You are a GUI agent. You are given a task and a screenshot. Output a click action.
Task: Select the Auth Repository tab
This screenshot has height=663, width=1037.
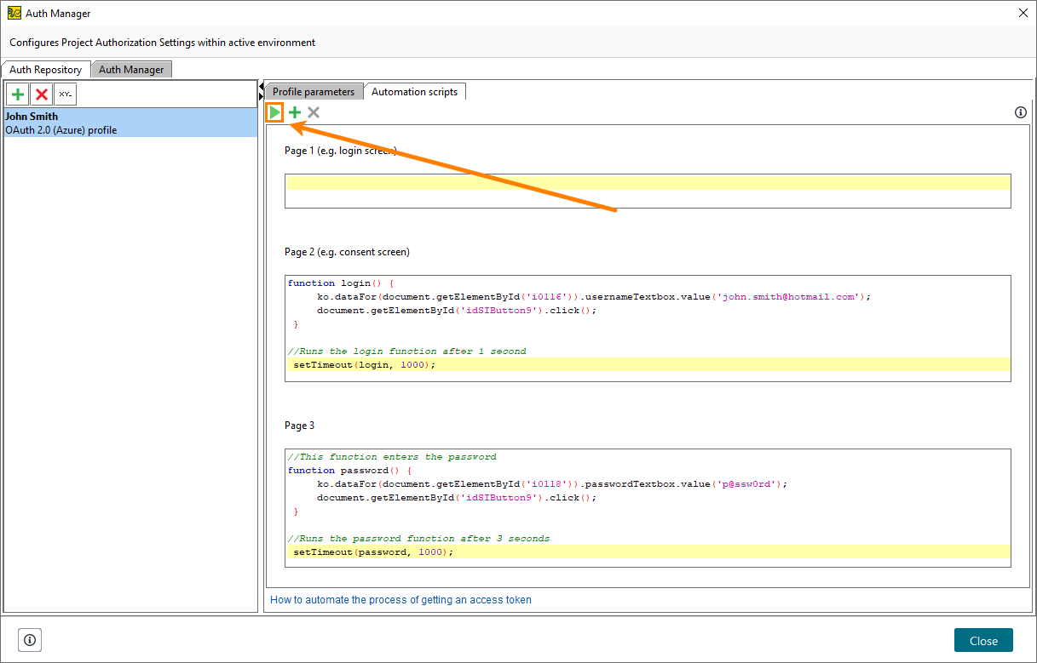[x=46, y=69]
